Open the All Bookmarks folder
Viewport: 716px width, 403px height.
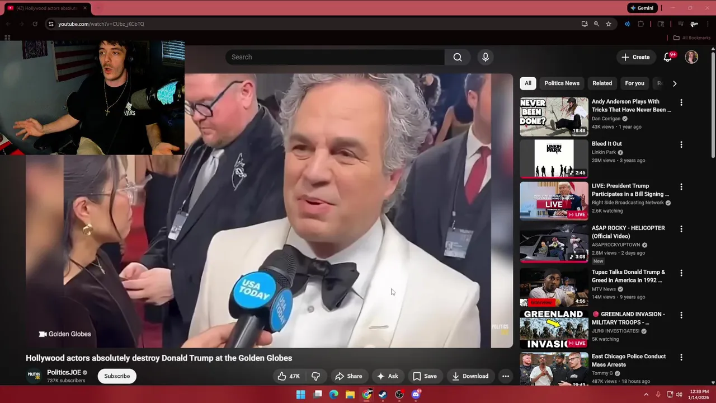(x=691, y=38)
